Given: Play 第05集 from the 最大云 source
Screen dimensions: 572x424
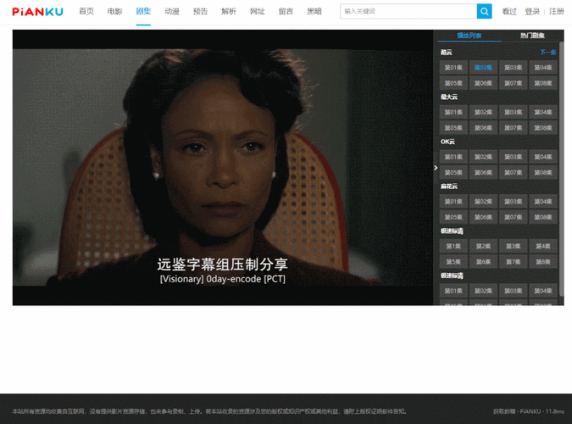Looking at the screenshot, I should [x=453, y=128].
